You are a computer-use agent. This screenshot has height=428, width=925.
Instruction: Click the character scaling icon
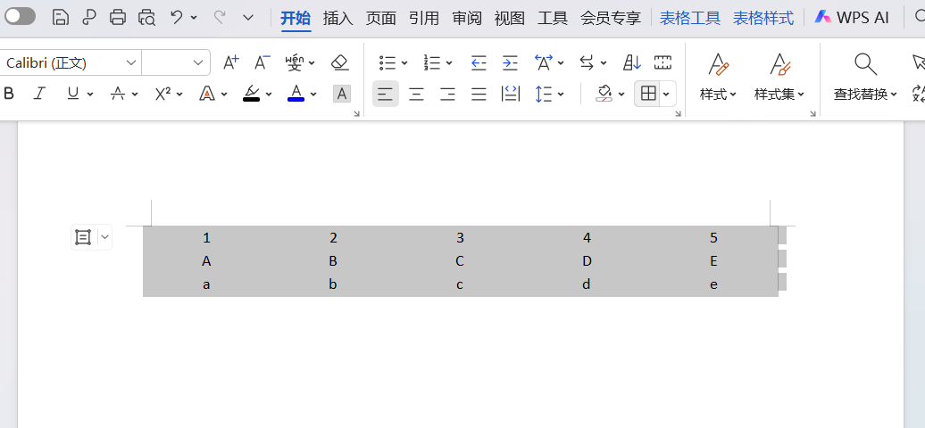point(544,62)
